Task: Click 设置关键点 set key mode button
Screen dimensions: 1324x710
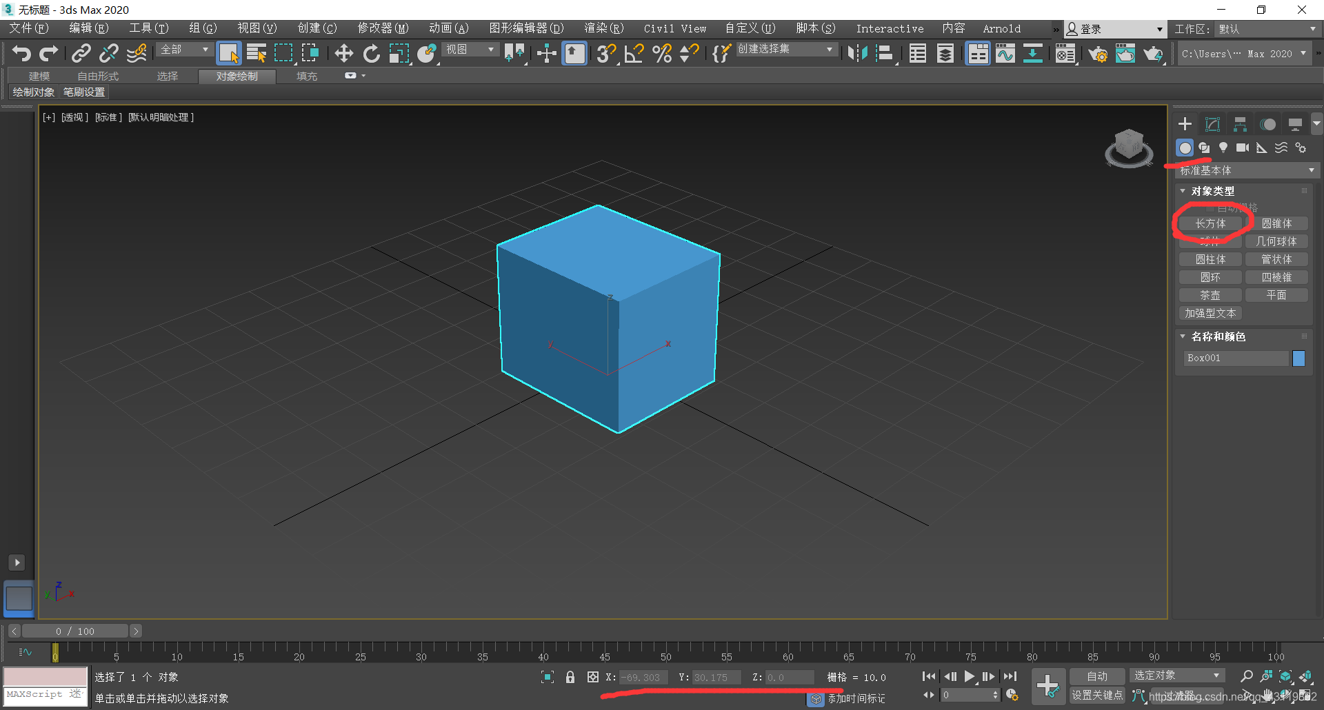Action: coord(1097,695)
